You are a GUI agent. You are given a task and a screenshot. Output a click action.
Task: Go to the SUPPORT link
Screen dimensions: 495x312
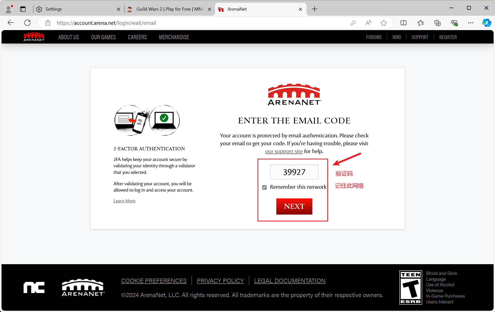(420, 37)
